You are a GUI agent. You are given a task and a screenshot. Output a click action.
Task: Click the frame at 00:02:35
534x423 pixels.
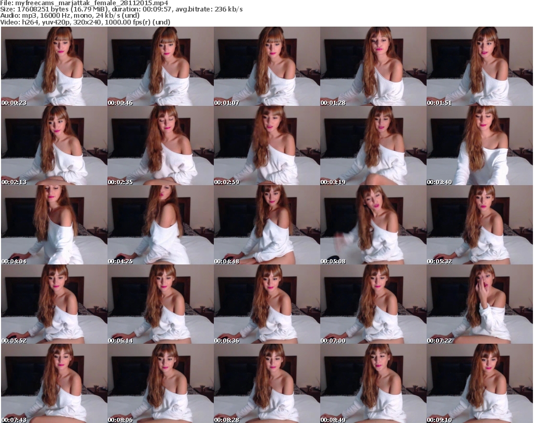point(161,146)
